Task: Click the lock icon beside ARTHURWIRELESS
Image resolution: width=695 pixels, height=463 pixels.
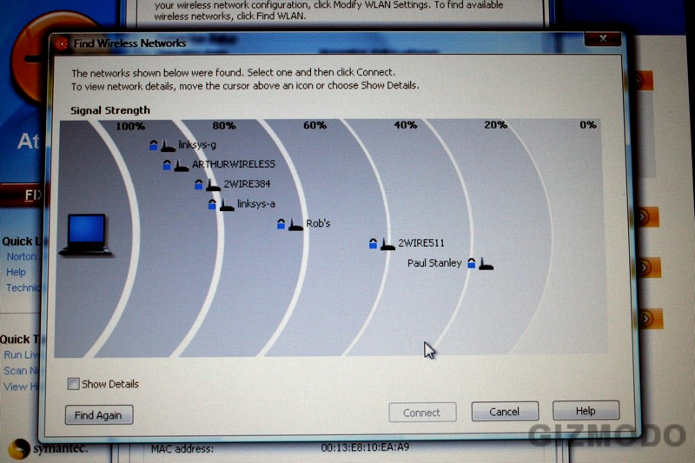Action: pos(167,165)
